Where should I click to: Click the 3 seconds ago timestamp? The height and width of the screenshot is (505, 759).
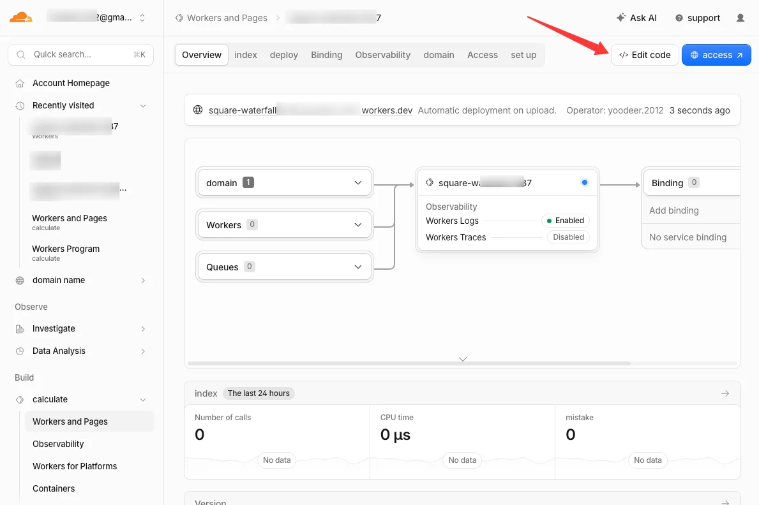[x=700, y=110]
